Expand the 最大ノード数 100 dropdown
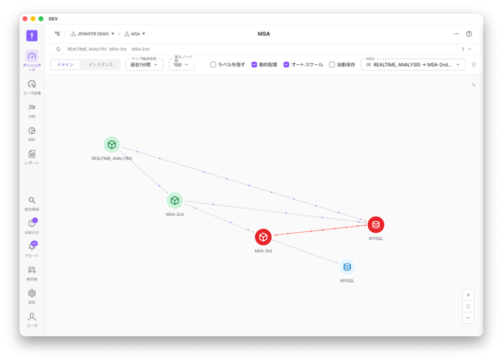The width and height of the screenshot is (503, 362). click(181, 65)
